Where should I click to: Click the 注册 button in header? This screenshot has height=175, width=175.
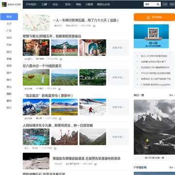(x=165, y=4)
